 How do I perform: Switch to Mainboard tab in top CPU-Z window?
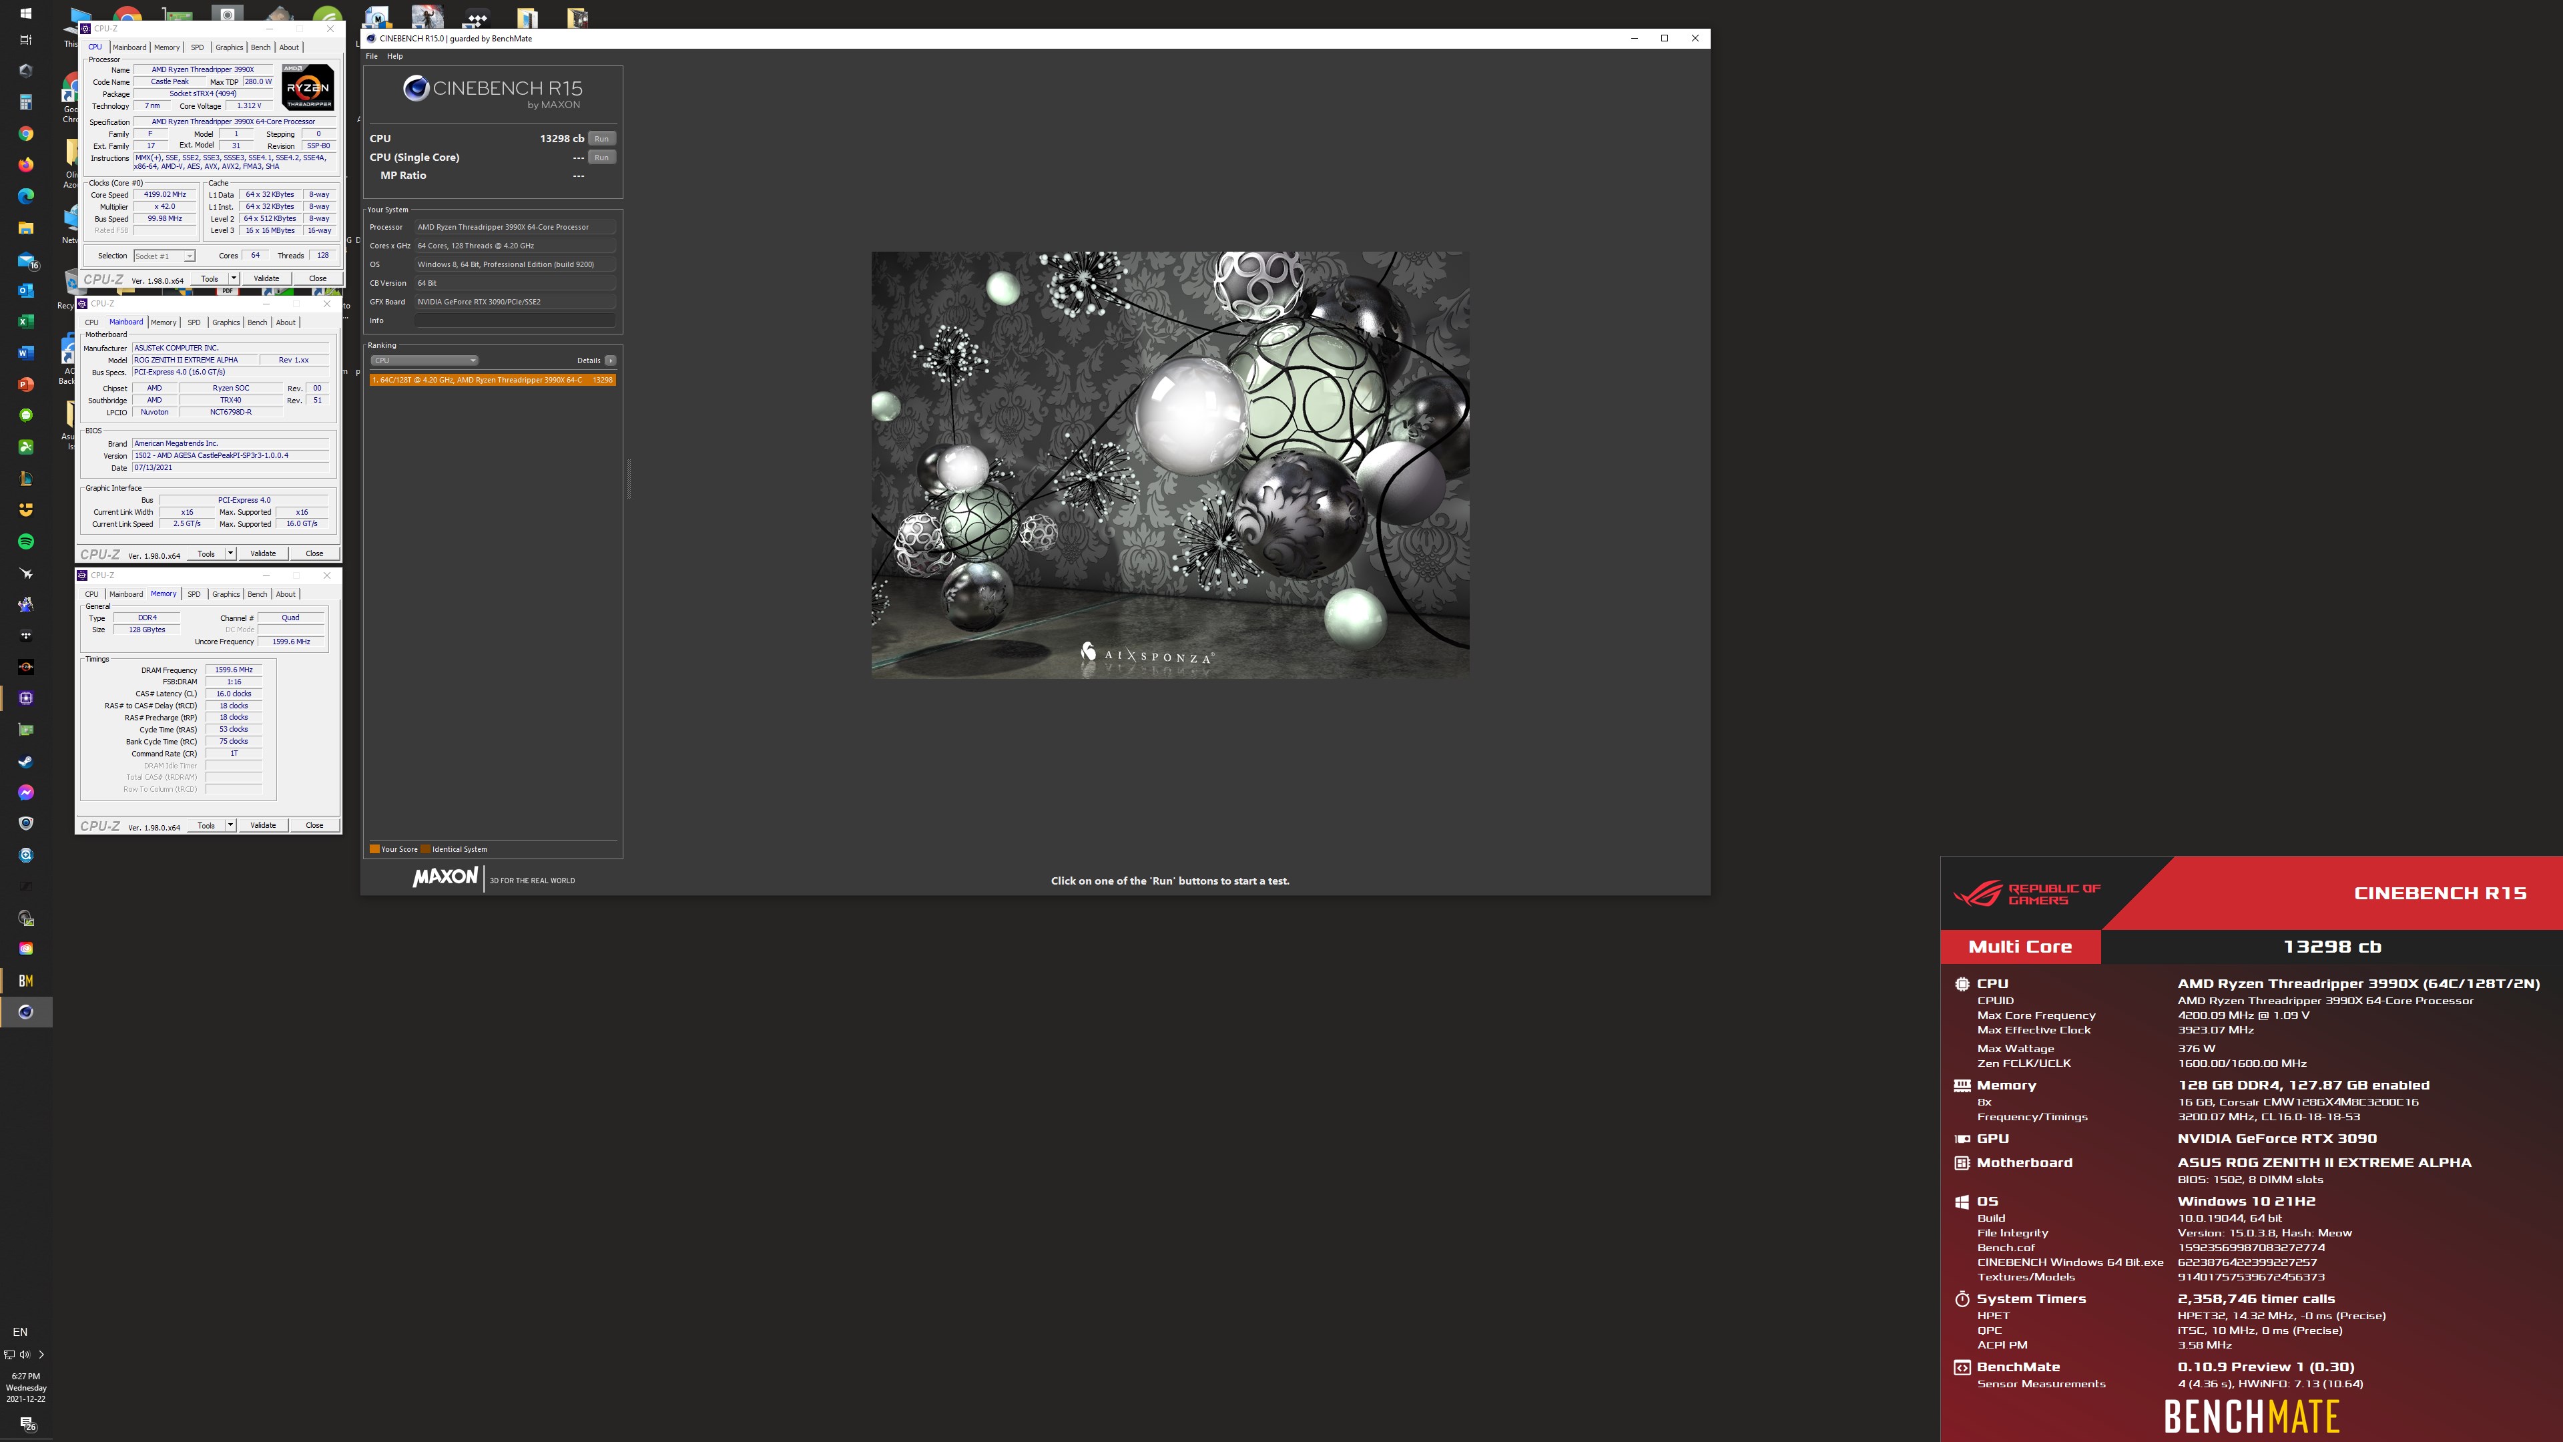[129, 48]
